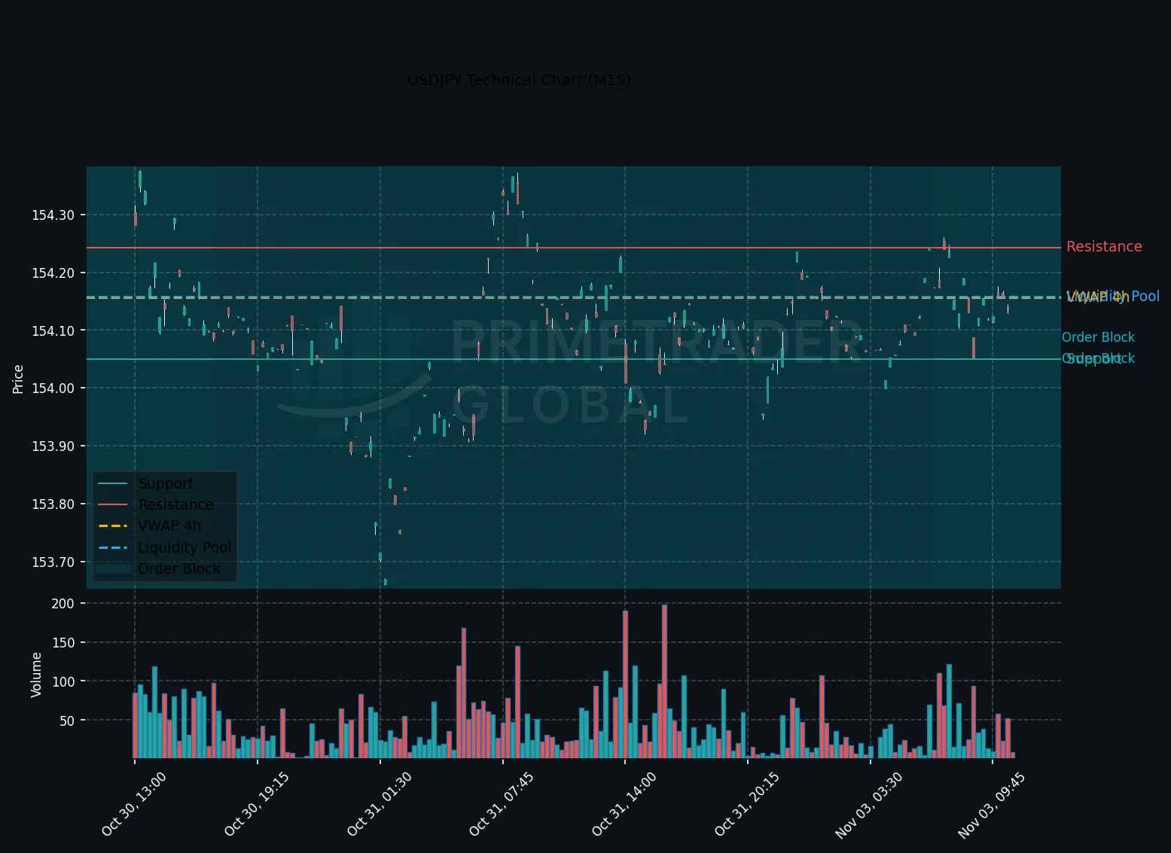Click the red "Resistance" label beside the chart
This screenshot has width=1171, height=853.
pos(1104,247)
